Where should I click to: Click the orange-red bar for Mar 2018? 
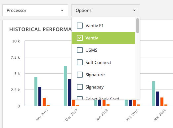[162, 102]
